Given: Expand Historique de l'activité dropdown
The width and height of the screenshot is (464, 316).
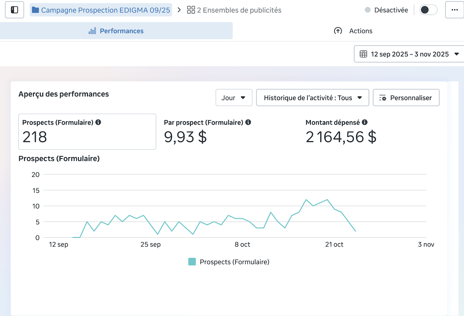Looking at the screenshot, I should tap(312, 98).
